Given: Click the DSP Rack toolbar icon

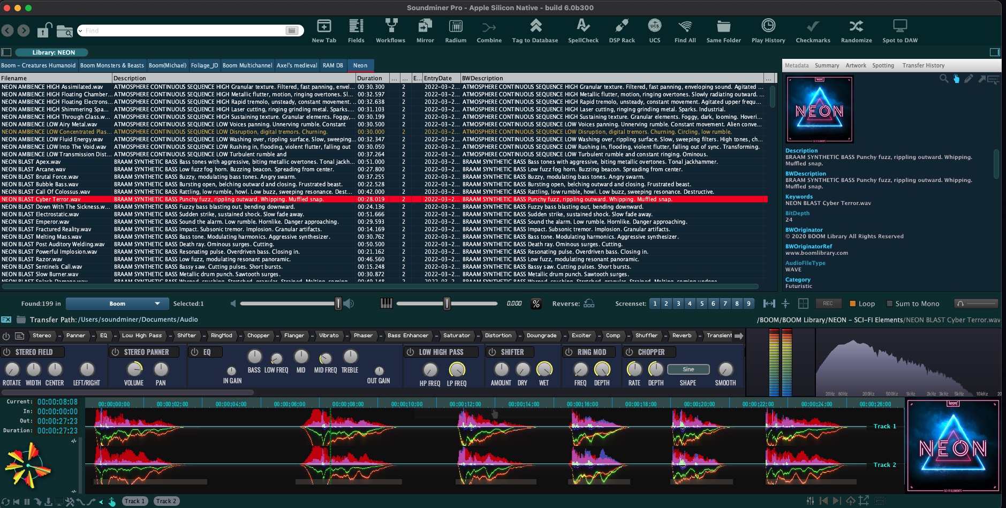Looking at the screenshot, I should 622,26.
